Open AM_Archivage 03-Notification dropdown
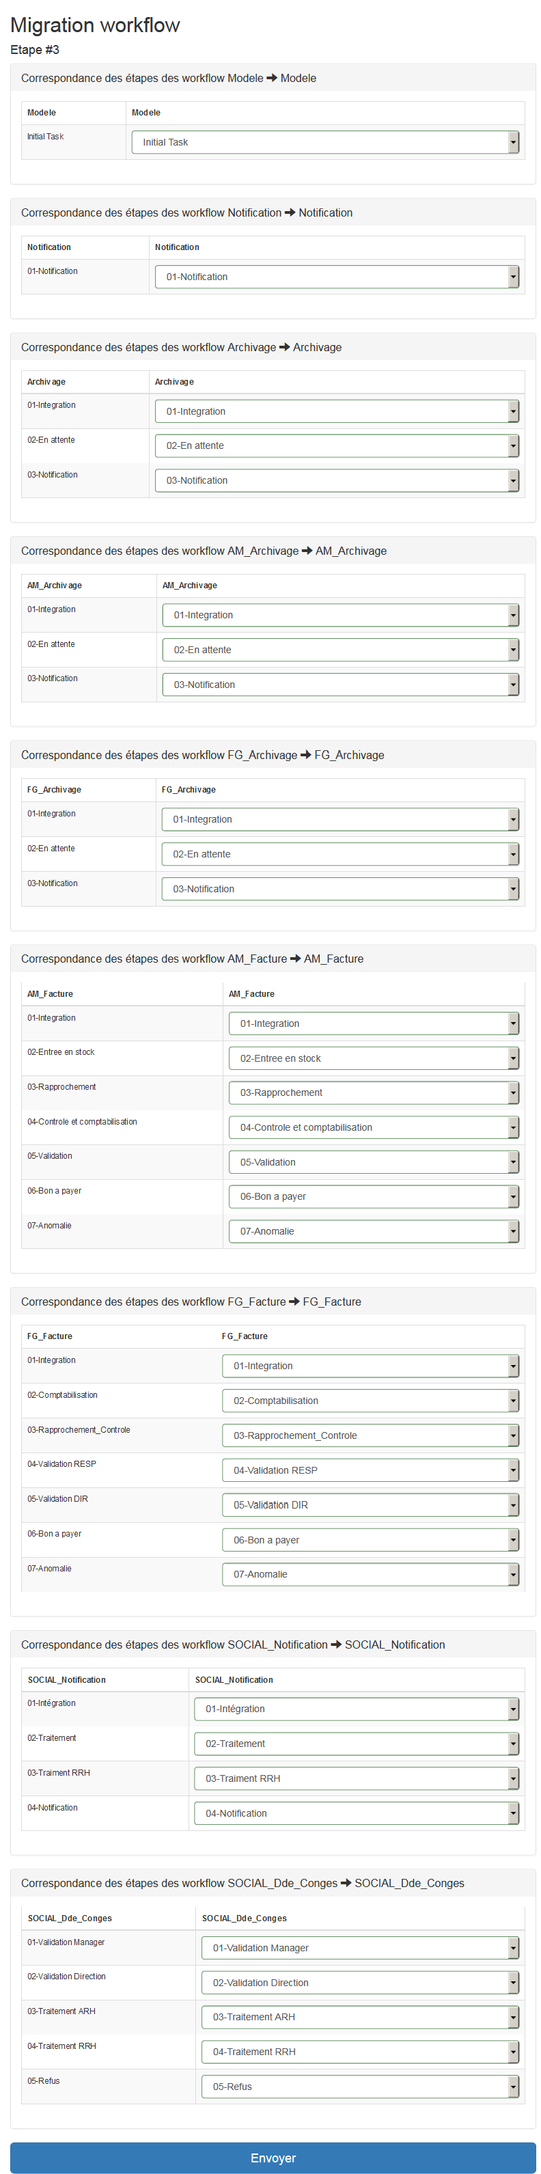This screenshot has height=2174, width=541. point(340,685)
